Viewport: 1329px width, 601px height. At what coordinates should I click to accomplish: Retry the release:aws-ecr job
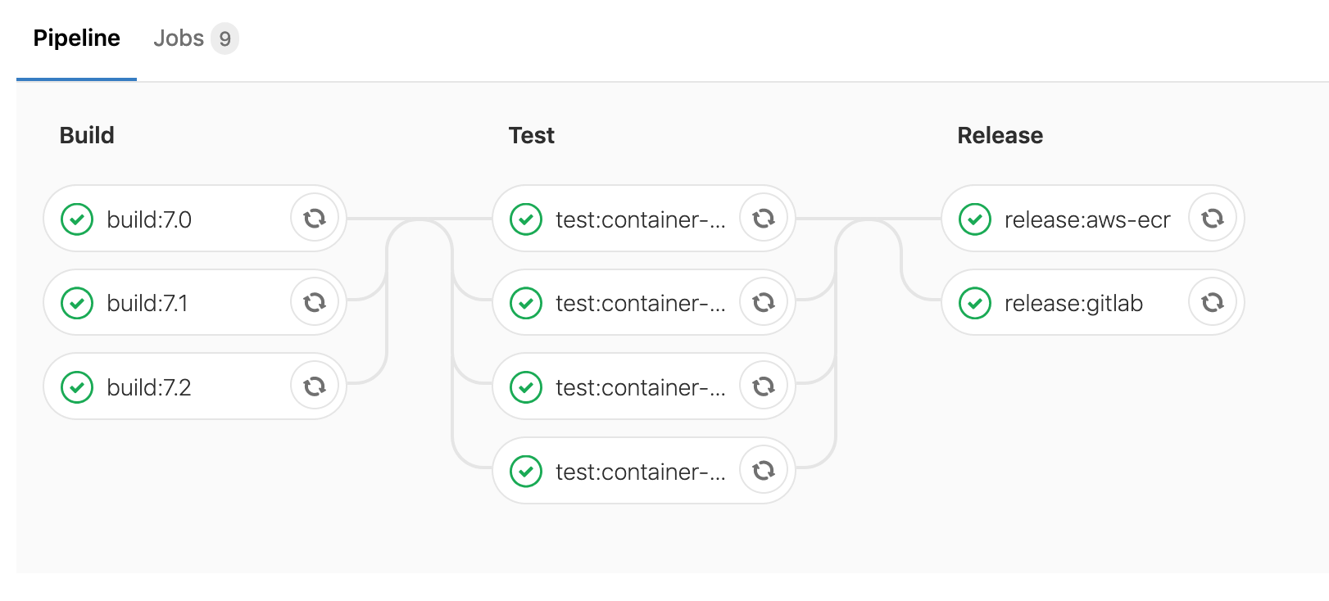click(1213, 219)
